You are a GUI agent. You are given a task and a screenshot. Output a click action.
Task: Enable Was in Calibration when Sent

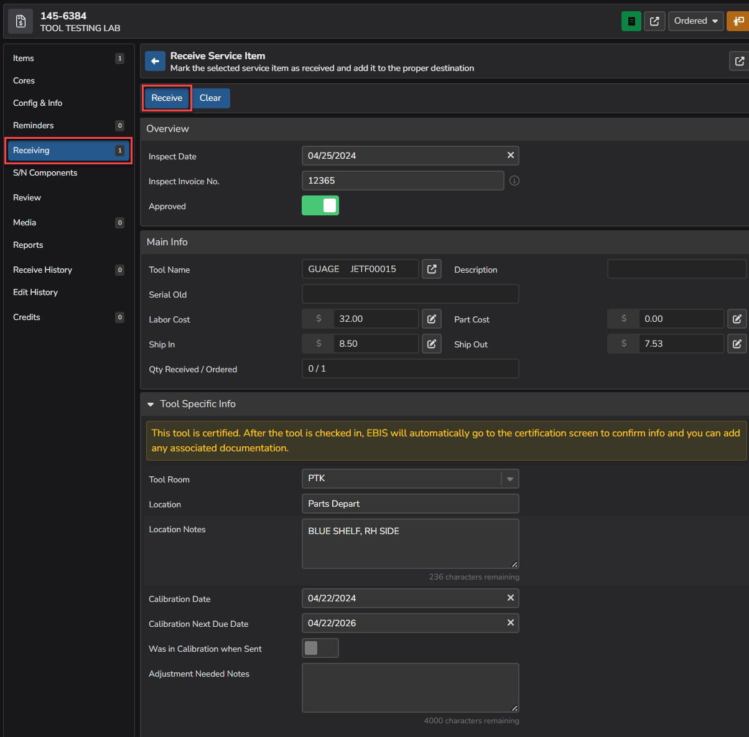pyautogui.click(x=320, y=647)
